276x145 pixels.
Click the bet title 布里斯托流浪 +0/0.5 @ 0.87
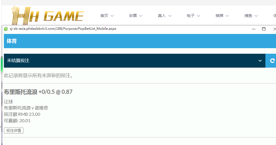(x=38, y=92)
